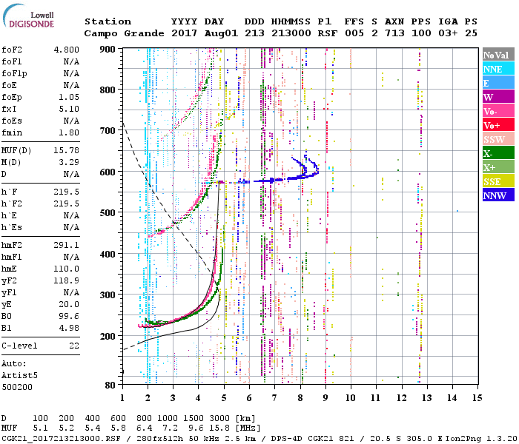Click the B1 value 4.98
This screenshot has width=519, height=444.
click(x=69, y=328)
